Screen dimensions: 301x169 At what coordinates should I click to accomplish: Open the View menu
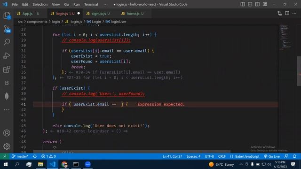pos(55,4)
